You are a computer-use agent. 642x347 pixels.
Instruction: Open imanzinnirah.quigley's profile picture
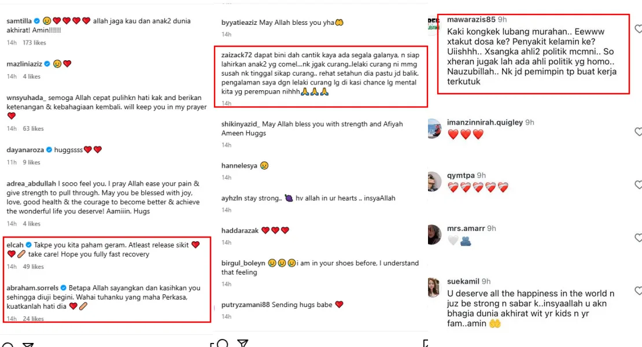click(x=435, y=128)
